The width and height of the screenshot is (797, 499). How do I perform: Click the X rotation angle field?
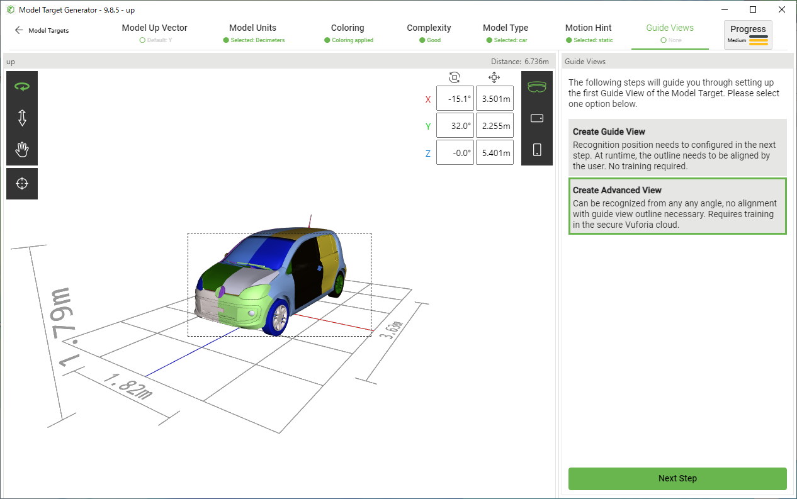(x=455, y=99)
